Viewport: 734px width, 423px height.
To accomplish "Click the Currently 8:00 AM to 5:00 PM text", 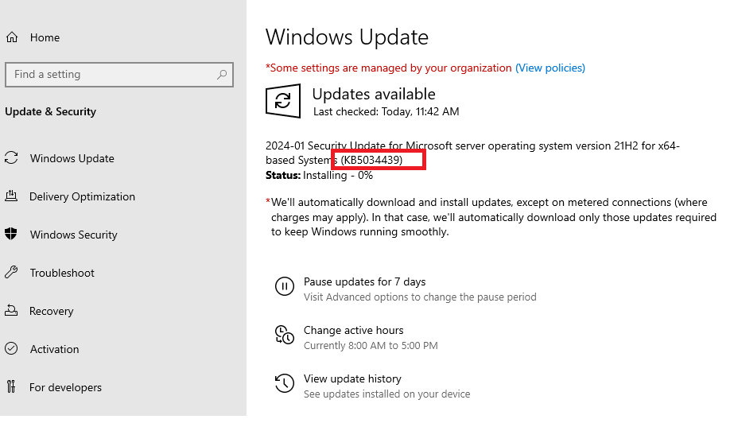I will (x=371, y=345).
